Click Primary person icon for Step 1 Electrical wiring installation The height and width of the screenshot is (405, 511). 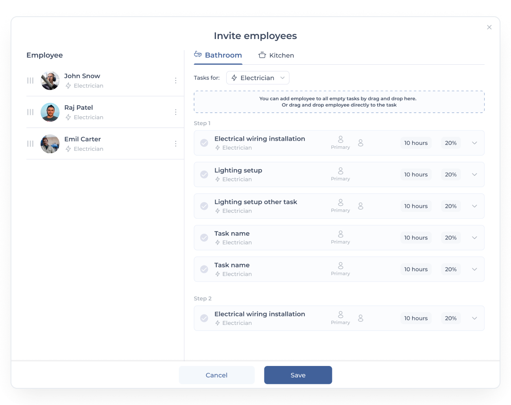pos(341,139)
